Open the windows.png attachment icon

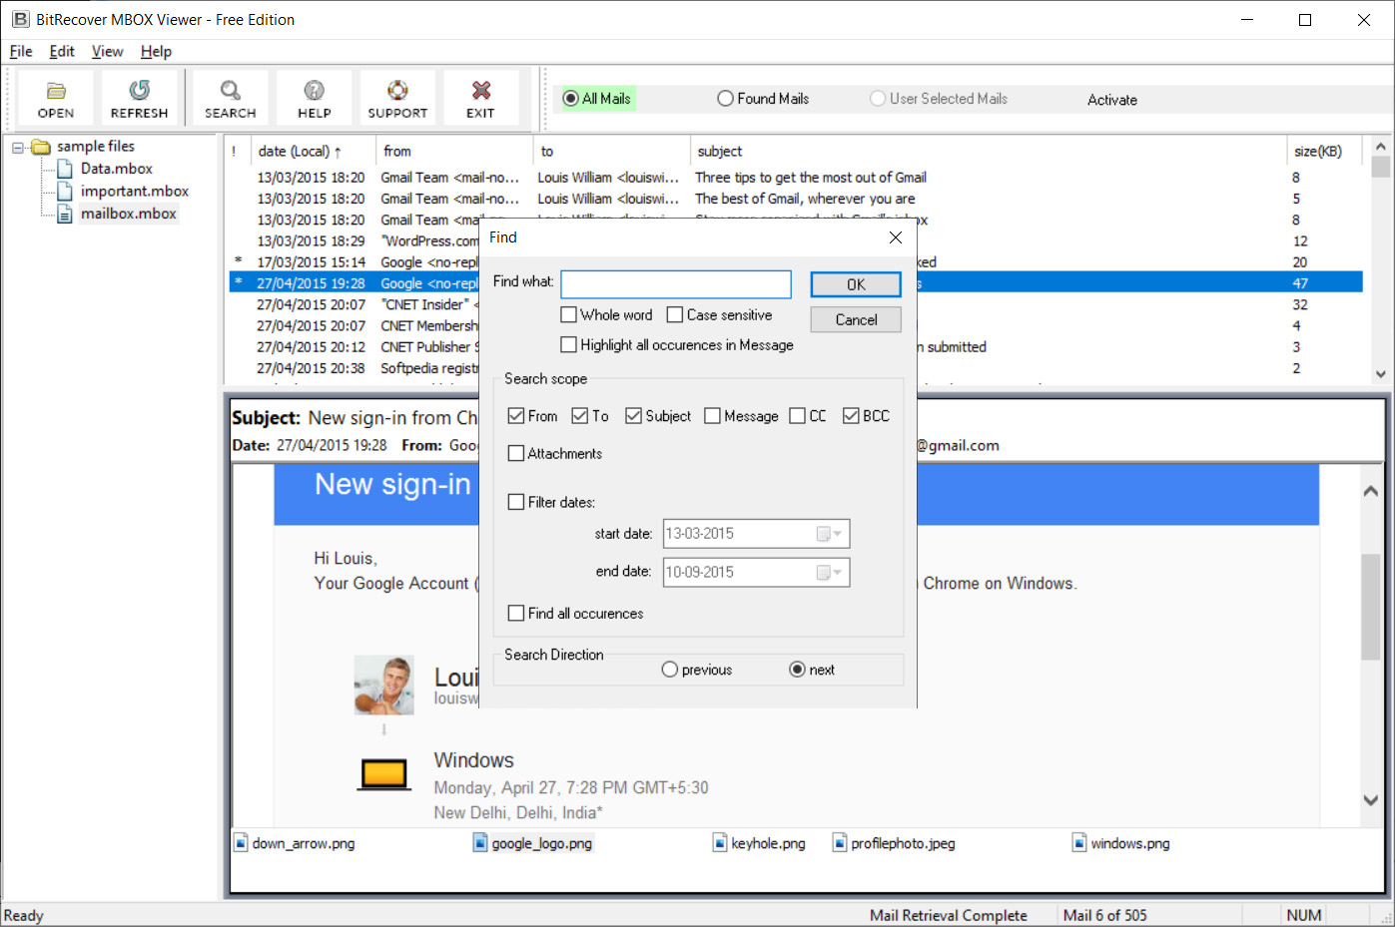pos(1079,843)
